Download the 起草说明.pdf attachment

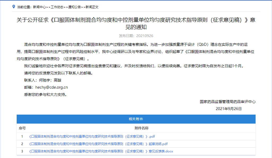98,144
